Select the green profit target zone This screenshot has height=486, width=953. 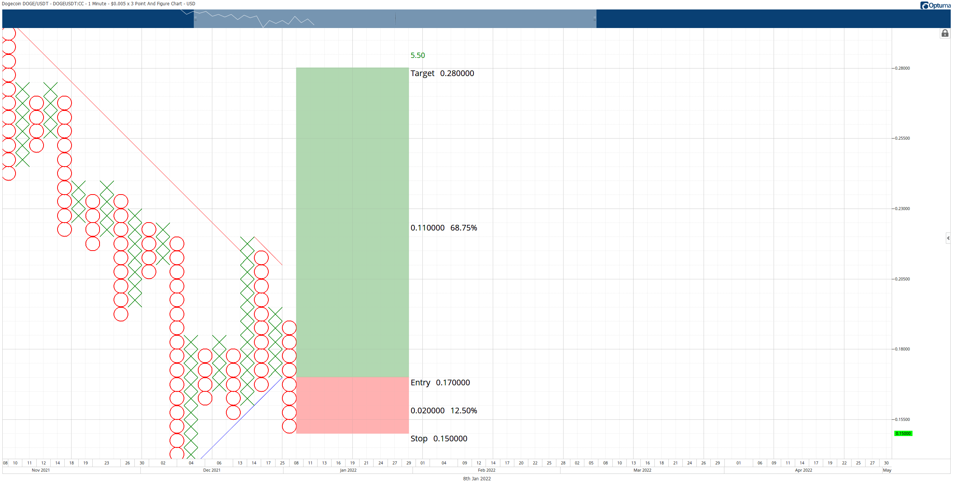point(352,222)
